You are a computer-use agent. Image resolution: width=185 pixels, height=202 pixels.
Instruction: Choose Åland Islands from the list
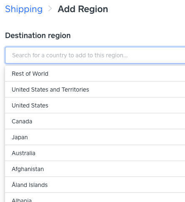(95, 185)
